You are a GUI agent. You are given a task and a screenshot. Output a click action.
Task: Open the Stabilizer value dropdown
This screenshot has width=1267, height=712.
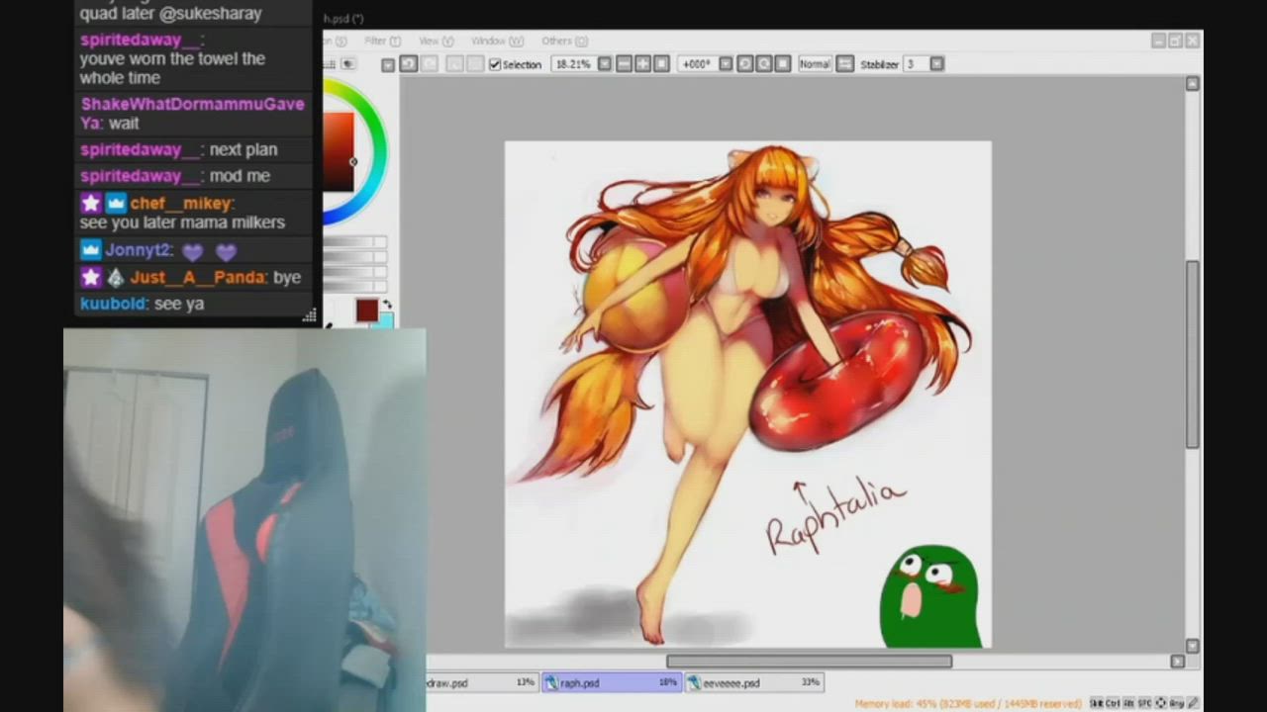click(936, 64)
